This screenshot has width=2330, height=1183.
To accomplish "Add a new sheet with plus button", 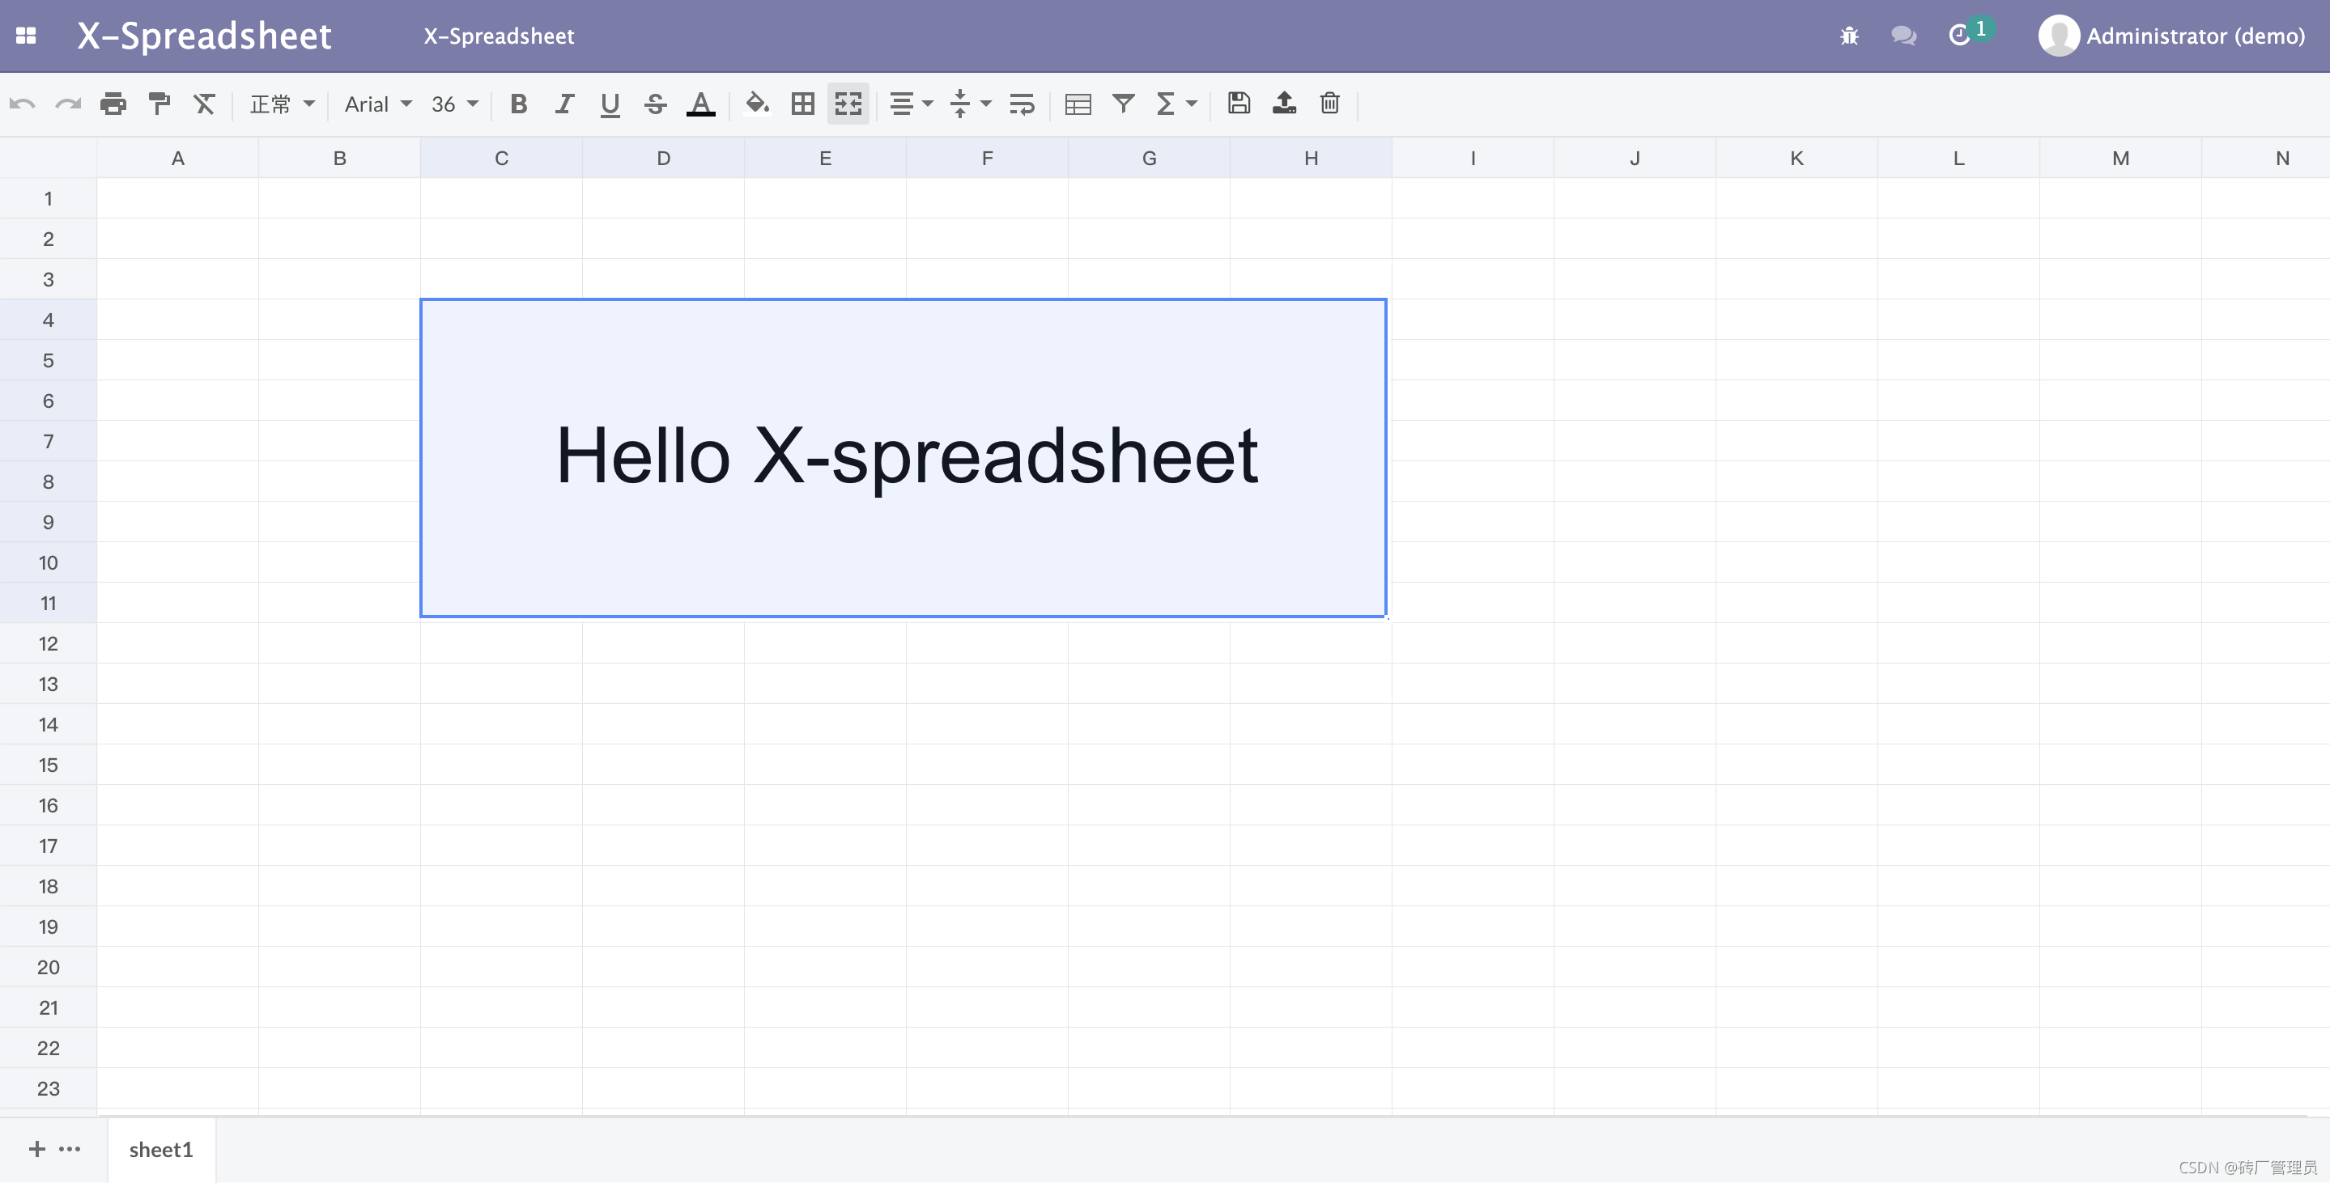I will pos(37,1149).
